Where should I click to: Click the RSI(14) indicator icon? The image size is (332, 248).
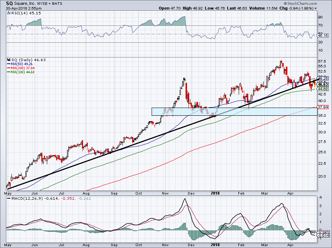click(8, 13)
